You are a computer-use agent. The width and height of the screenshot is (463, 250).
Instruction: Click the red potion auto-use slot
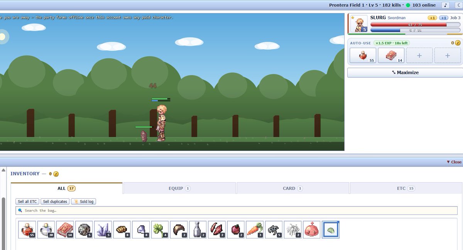[x=363, y=56]
